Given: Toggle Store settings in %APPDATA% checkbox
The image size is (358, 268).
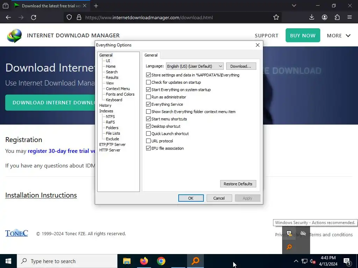Looking at the screenshot, I should [148, 75].
